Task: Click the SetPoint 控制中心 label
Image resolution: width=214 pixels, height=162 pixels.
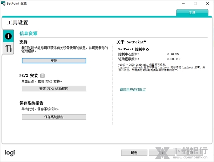Action: click(x=133, y=49)
